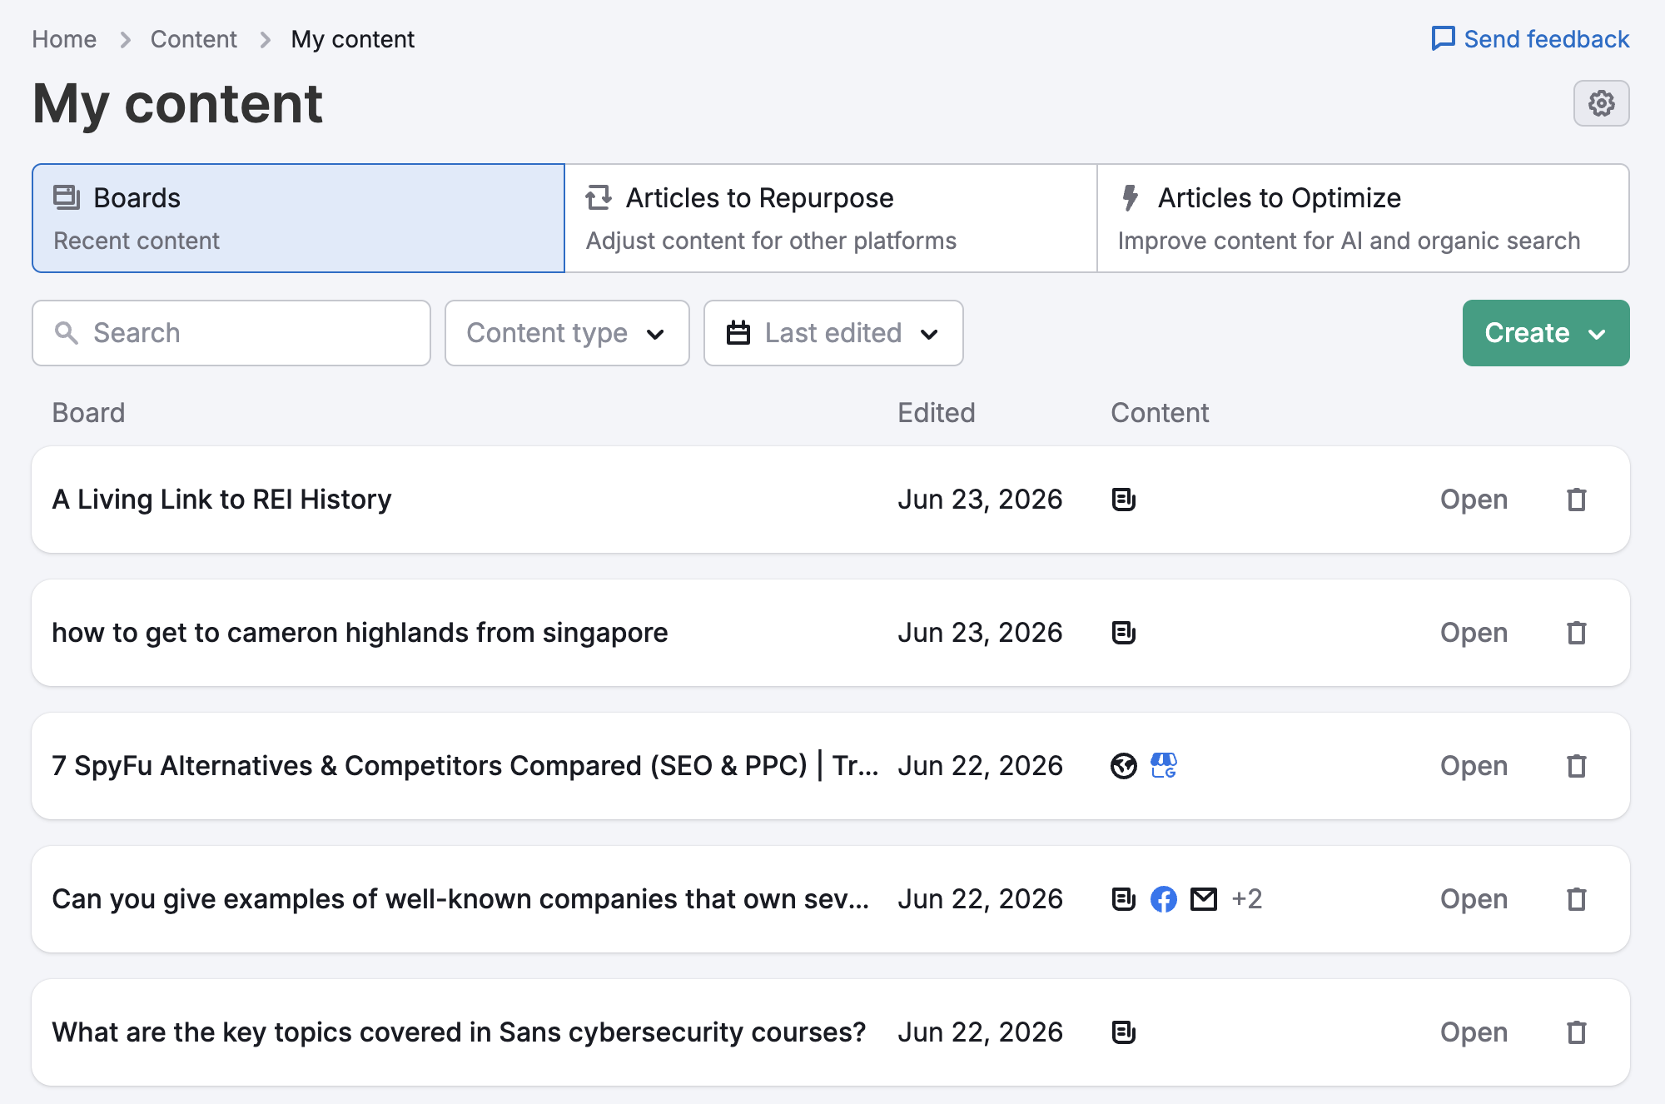
Task: Open the well-known companies board
Action: click(1474, 899)
